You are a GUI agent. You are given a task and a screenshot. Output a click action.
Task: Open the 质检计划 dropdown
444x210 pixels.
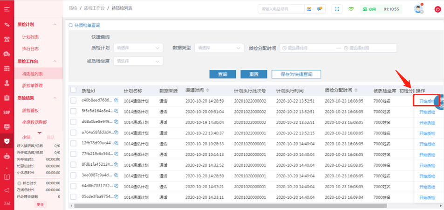tap(138, 48)
